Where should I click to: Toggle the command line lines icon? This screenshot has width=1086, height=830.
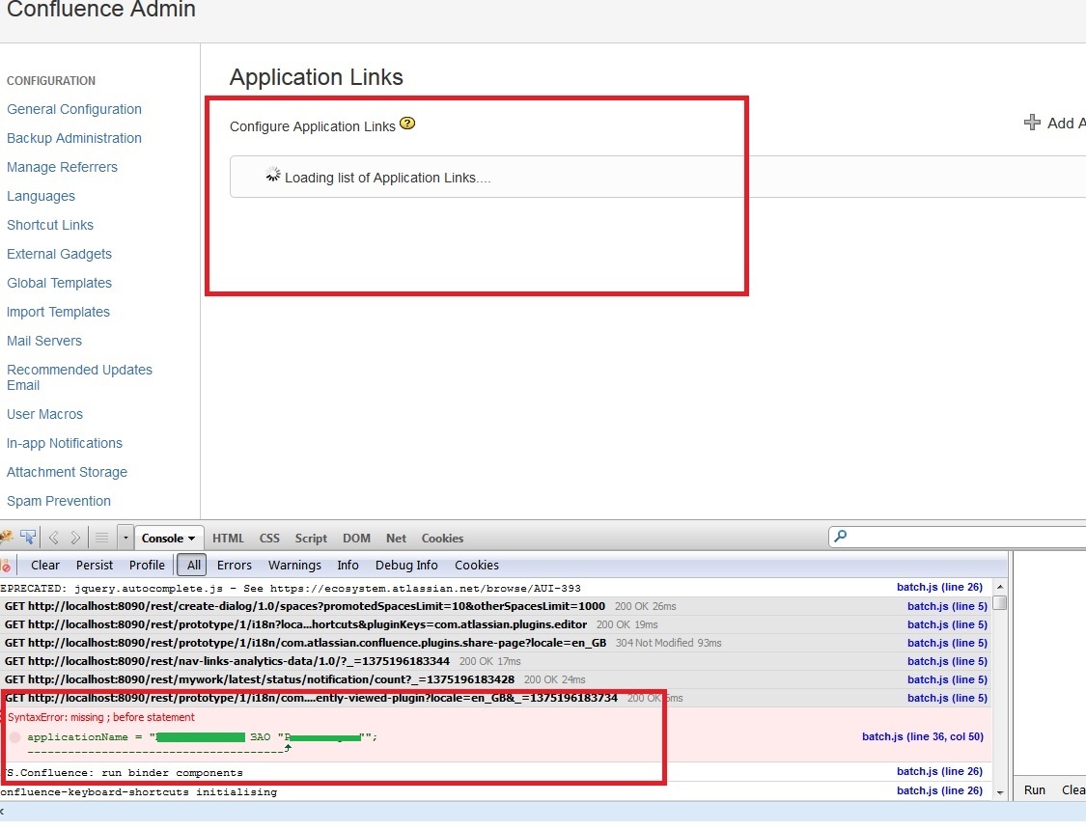[101, 538]
